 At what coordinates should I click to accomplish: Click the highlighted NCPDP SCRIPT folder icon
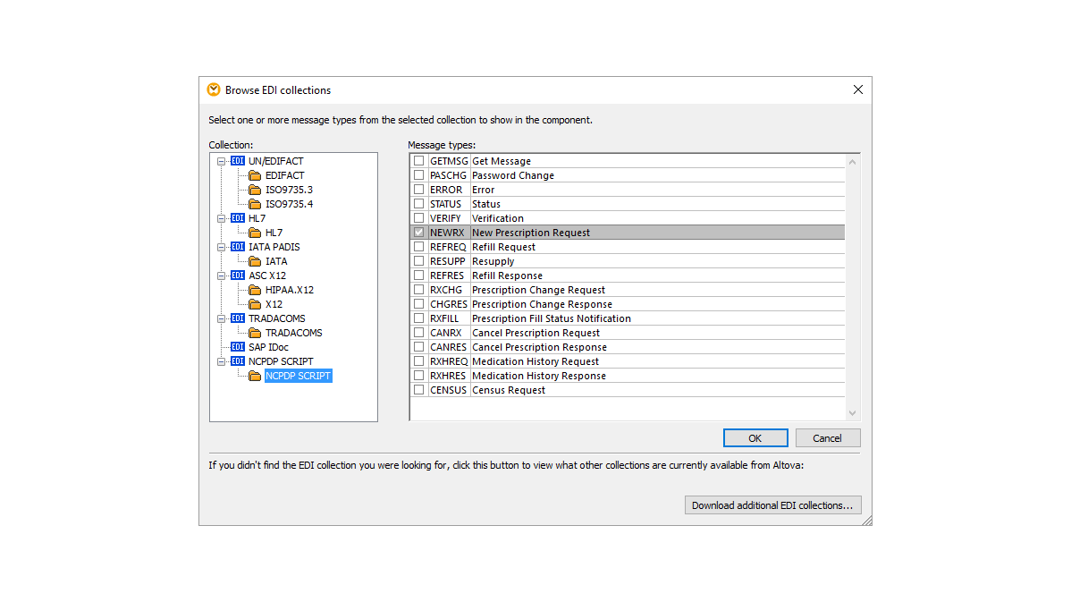point(254,376)
